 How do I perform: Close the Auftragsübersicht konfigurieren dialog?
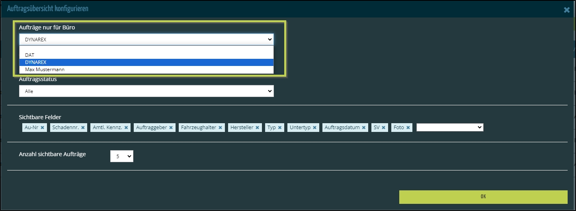(x=566, y=10)
